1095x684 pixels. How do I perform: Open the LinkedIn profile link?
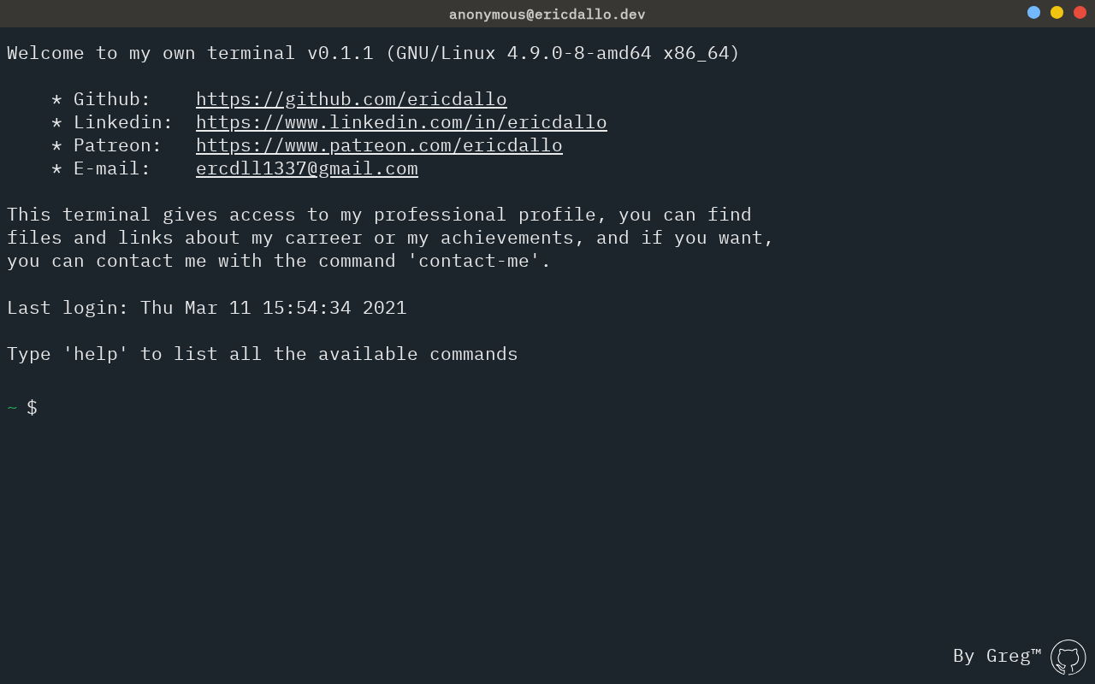[x=401, y=122]
